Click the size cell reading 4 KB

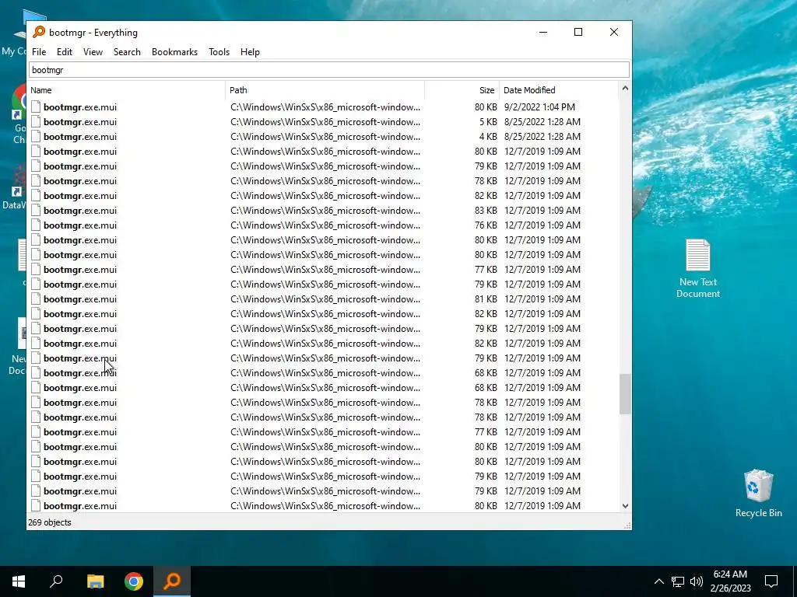[x=488, y=137]
